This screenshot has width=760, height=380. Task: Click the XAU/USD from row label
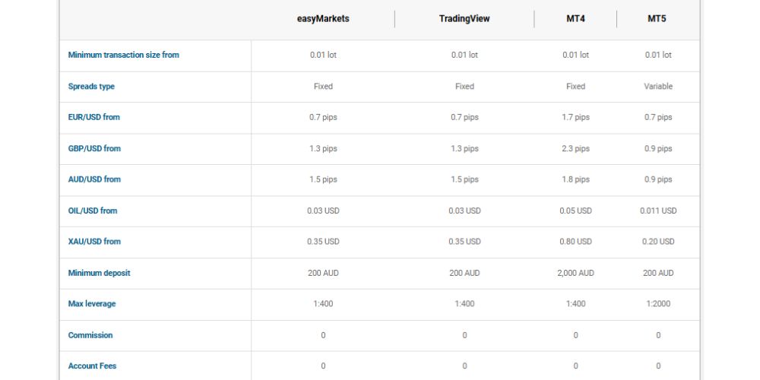click(x=94, y=242)
